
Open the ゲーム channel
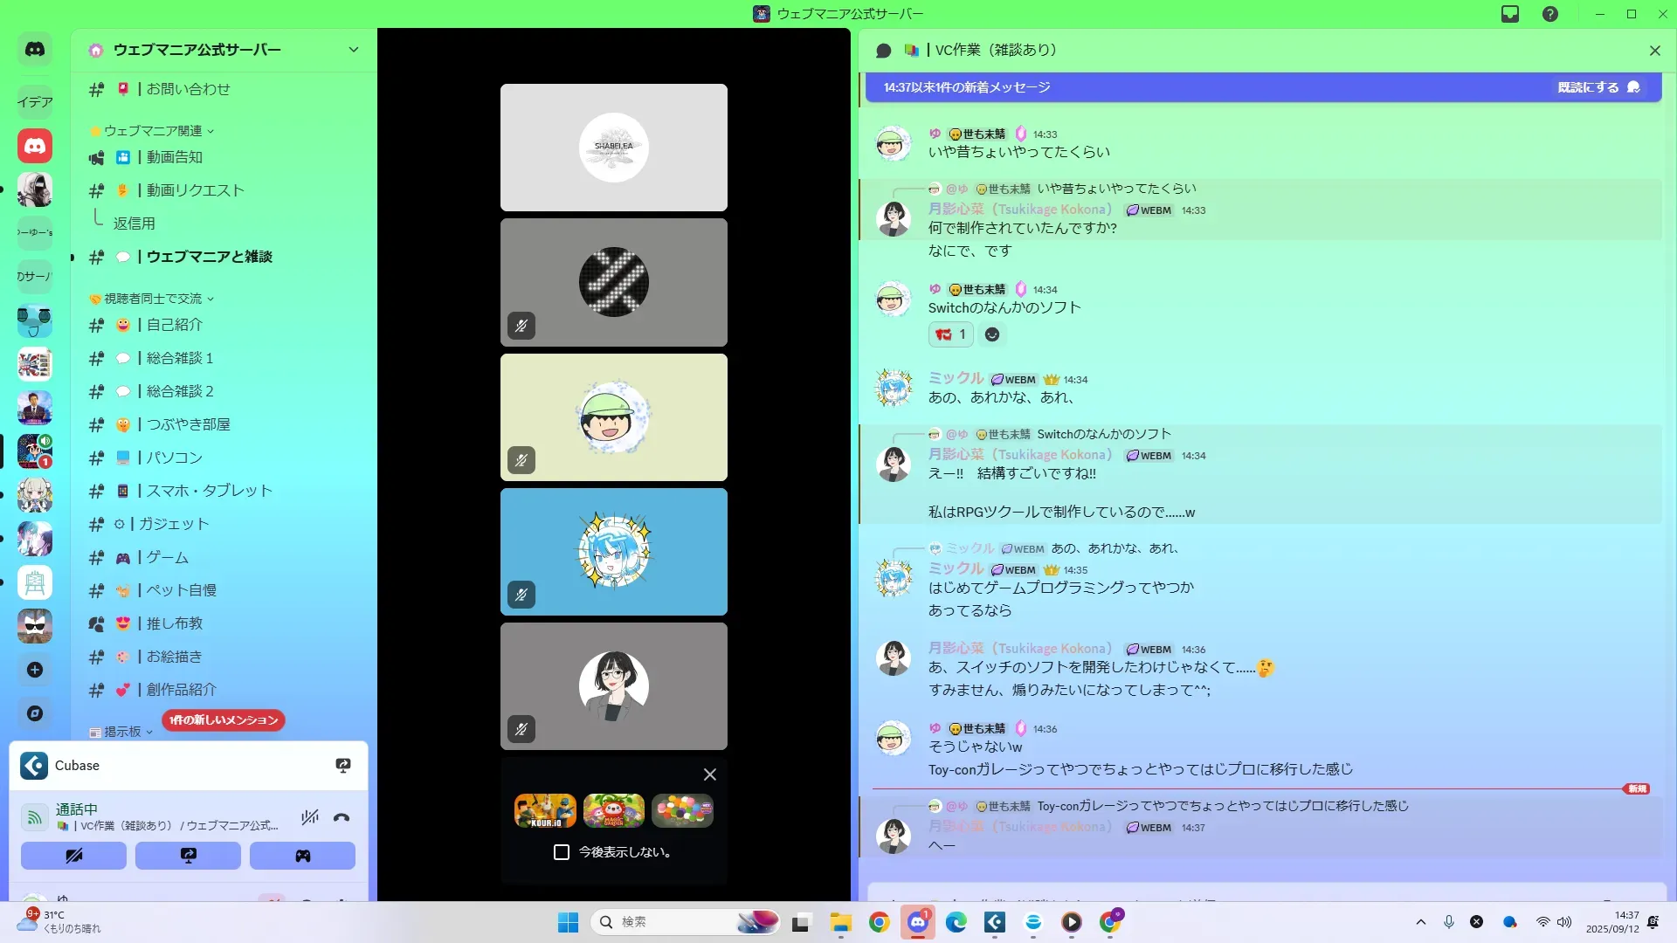[x=167, y=557]
